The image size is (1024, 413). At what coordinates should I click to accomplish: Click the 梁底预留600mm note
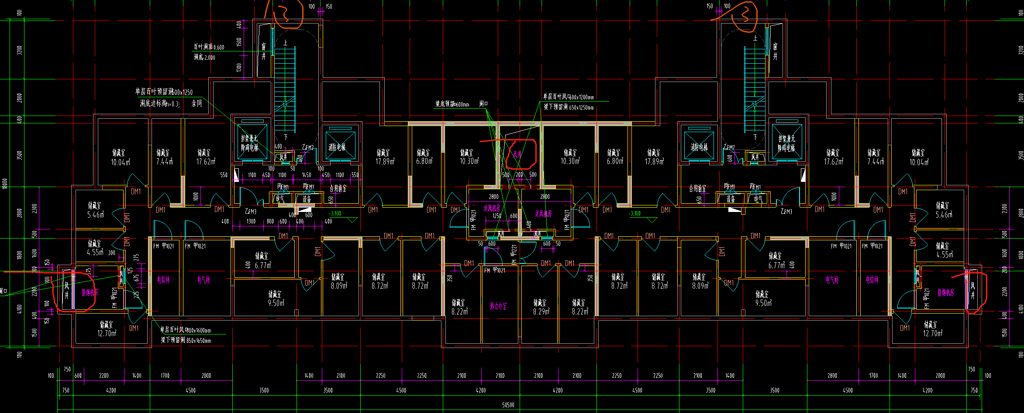coord(452,104)
